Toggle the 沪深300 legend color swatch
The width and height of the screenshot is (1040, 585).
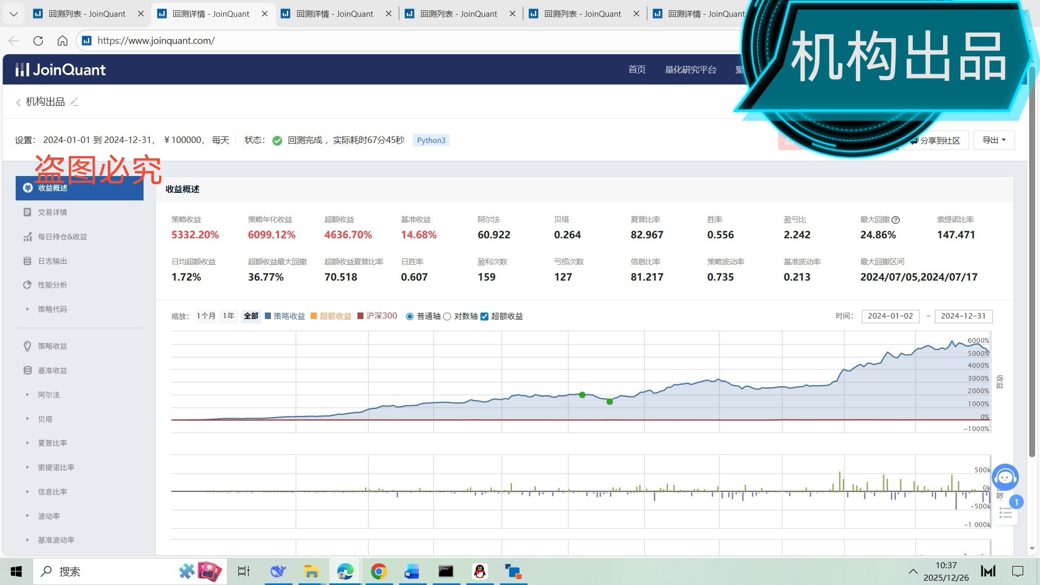360,316
